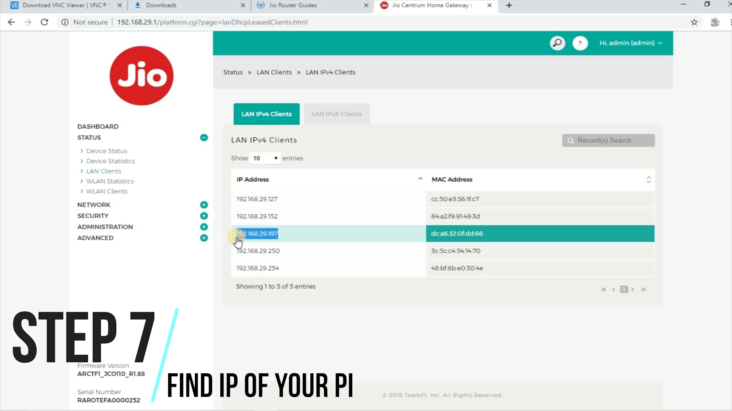
Task: Click MAC address dc:a6:32:0f:dd:66
Action: pyautogui.click(x=457, y=234)
